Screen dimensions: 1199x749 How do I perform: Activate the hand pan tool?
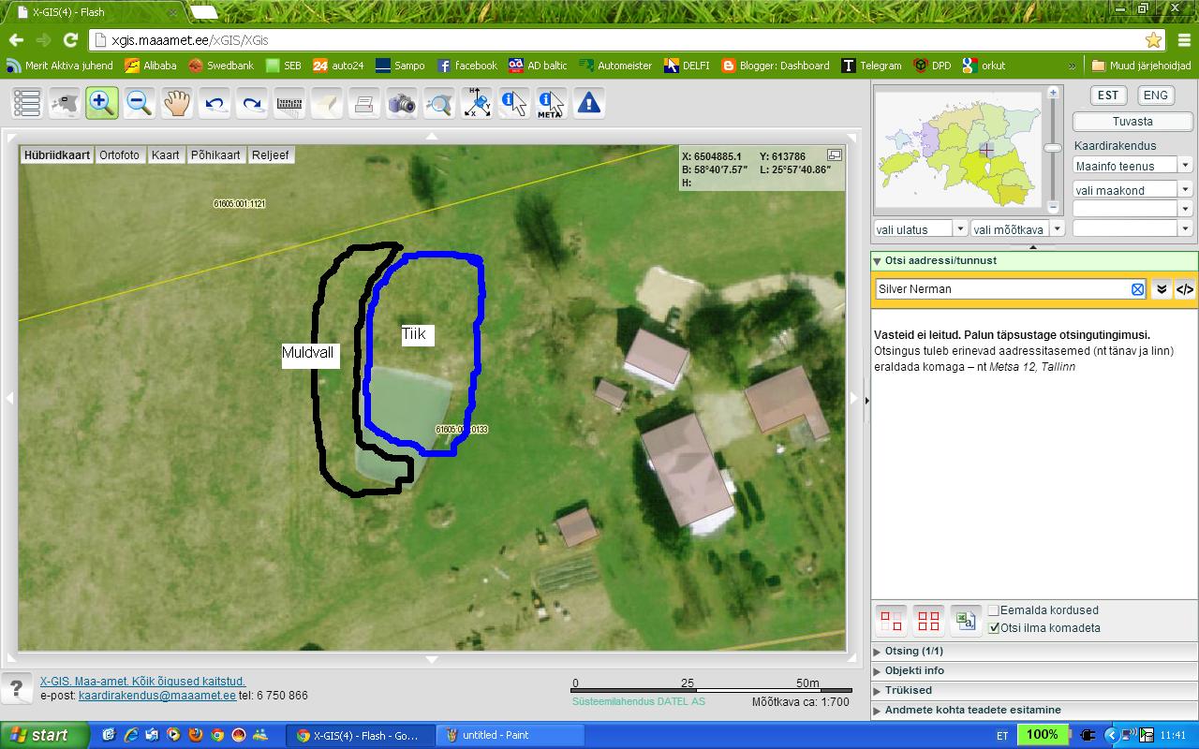pyautogui.click(x=176, y=103)
